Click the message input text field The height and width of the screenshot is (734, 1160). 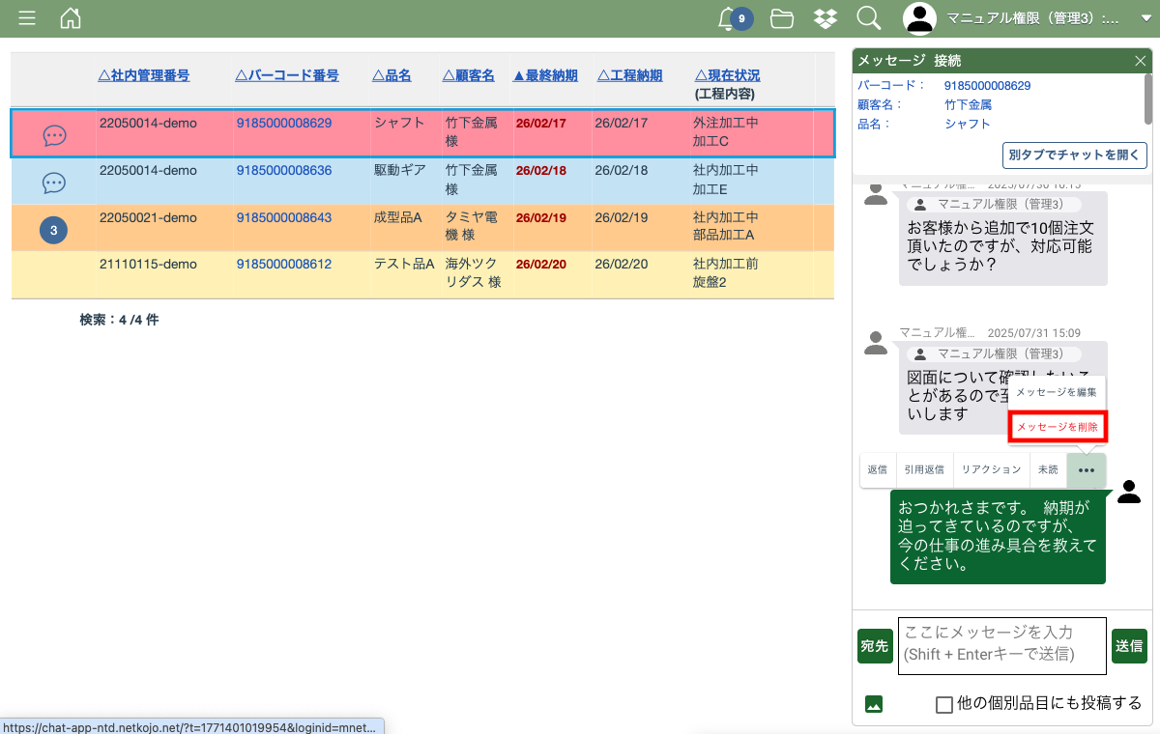[x=1001, y=645]
